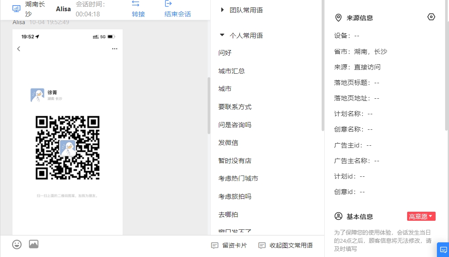Click the quick phrases panel scrollbar
This screenshot has width=449, height=257.
click(323, 65)
